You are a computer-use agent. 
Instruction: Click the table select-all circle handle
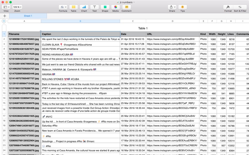pyautogui.click(x=4, y=21)
